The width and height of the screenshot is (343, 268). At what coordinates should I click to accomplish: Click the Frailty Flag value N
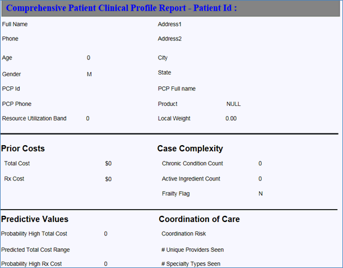pos(261,193)
